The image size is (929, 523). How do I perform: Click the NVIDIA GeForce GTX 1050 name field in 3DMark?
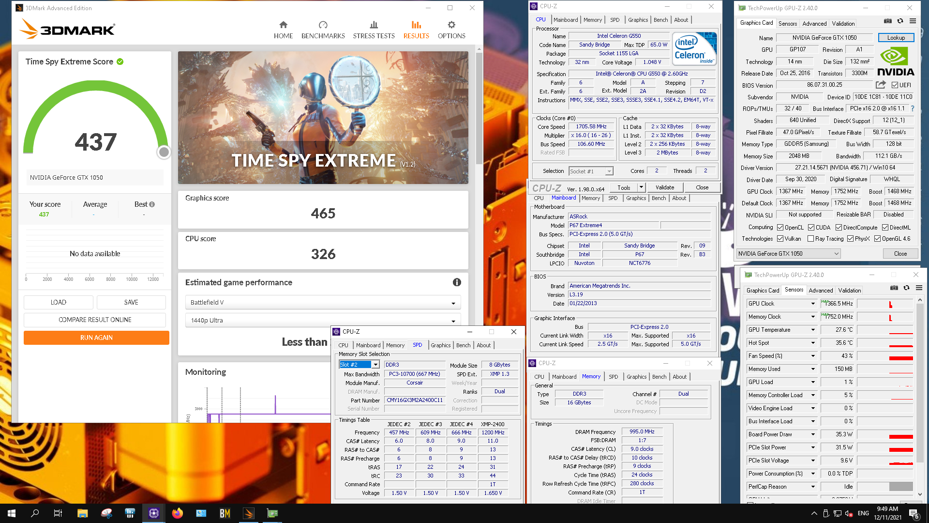coord(95,178)
